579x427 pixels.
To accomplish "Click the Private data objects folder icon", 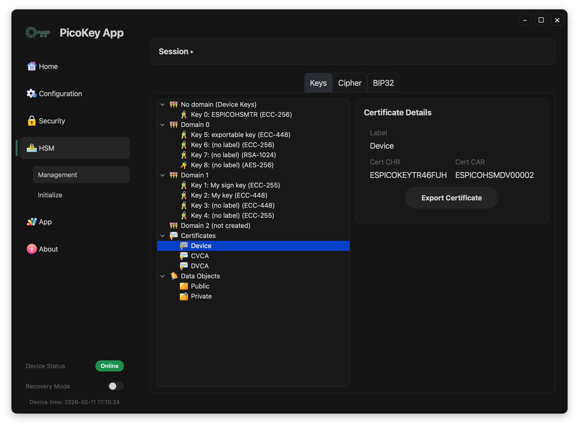I will coord(184,296).
